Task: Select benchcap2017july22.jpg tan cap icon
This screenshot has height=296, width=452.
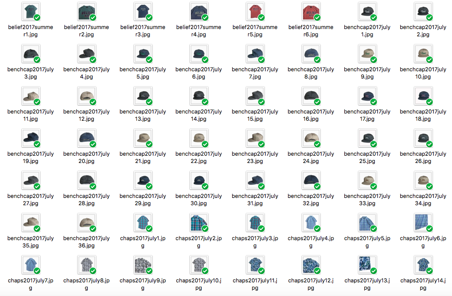Action: tap(199, 138)
